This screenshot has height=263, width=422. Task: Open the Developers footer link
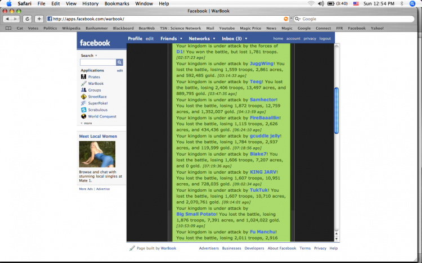pyautogui.click(x=254, y=248)
